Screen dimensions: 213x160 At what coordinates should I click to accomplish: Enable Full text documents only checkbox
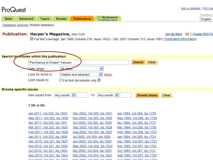pyautogui.click(x=61, y=80)
